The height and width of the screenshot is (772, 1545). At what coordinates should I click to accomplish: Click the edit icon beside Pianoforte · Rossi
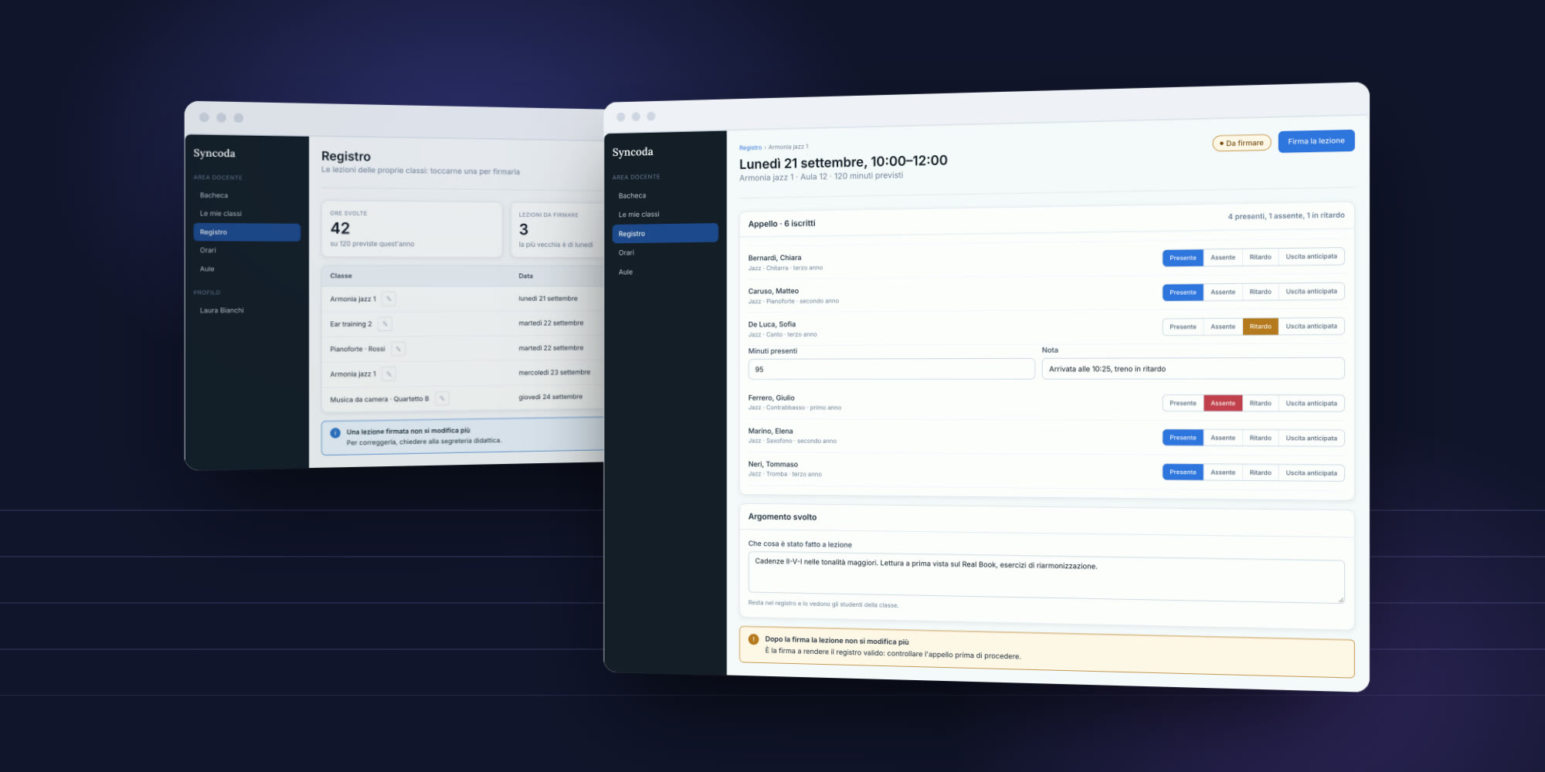(x=398, y=349)
